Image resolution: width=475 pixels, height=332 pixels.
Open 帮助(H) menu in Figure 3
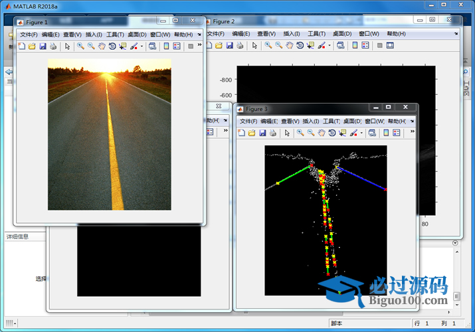[397, 122]
